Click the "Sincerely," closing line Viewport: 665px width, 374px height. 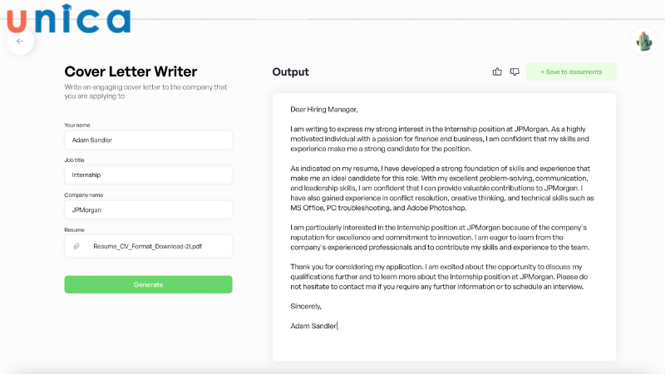[306, 306]
